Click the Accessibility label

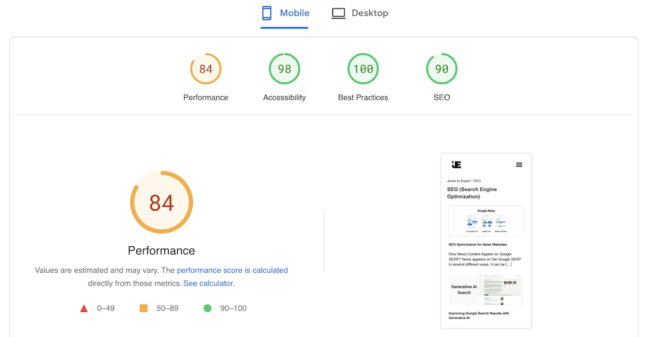coord(284,98)
